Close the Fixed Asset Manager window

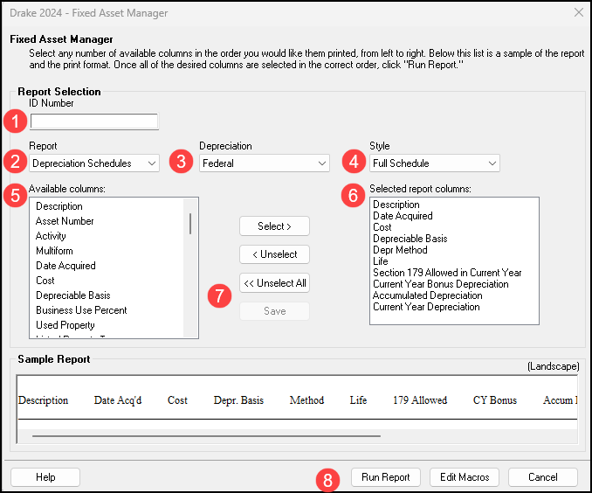577,13
